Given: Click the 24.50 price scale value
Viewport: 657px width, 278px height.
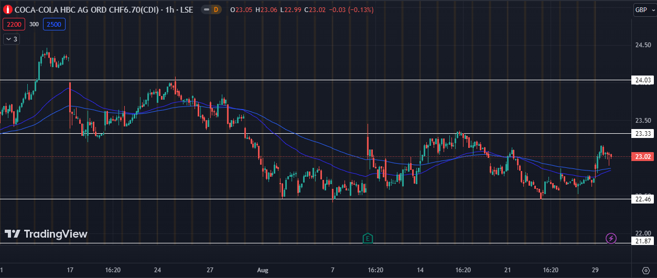Looking at the screenshot, I should [643, 45].
